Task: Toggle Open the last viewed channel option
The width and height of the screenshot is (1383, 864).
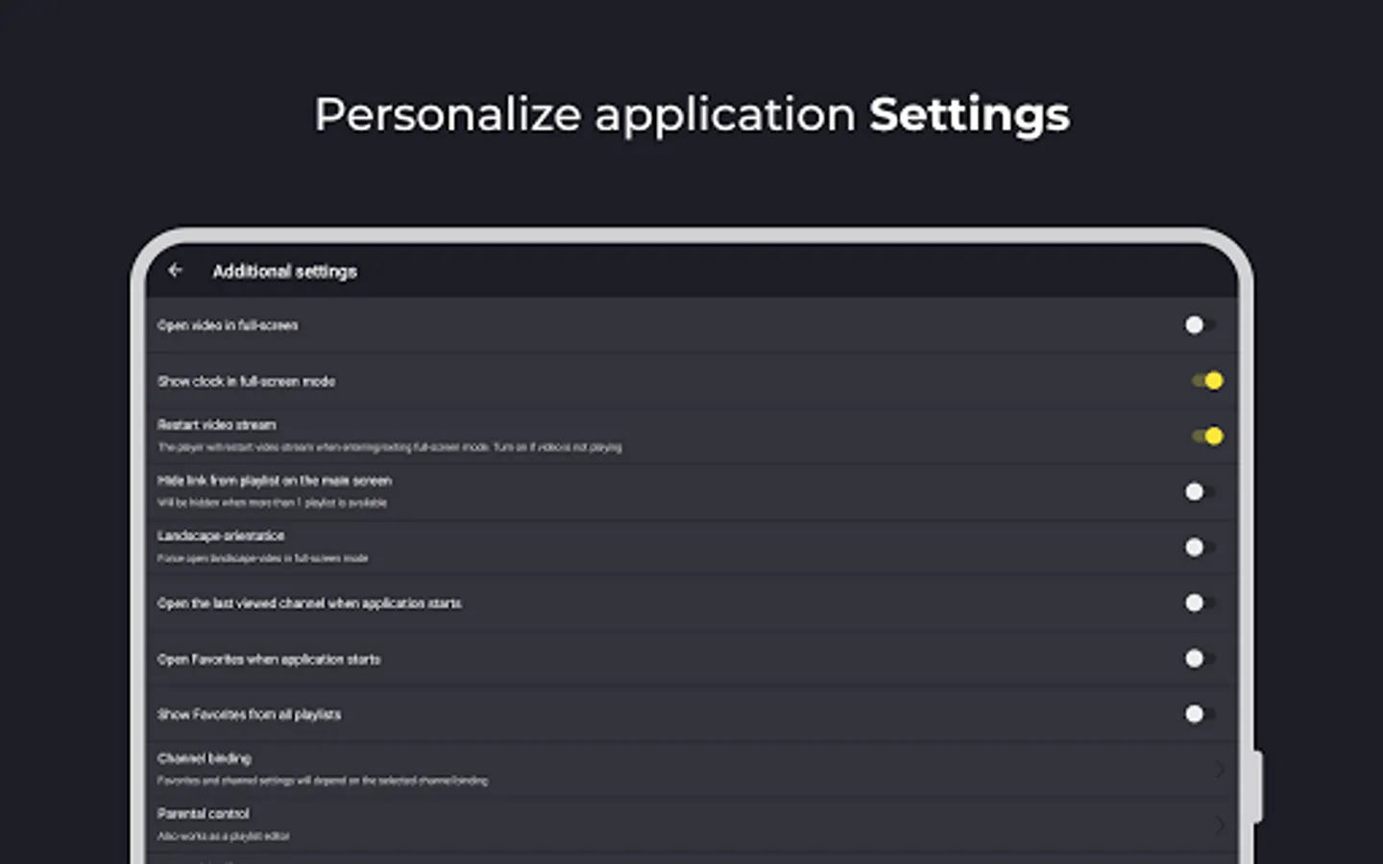Action: coord(1199,603)
